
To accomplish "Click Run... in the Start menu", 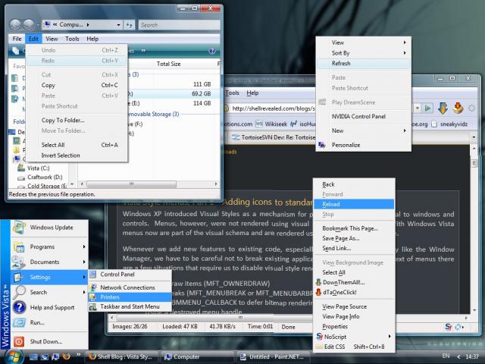I will tap(49, 322).
